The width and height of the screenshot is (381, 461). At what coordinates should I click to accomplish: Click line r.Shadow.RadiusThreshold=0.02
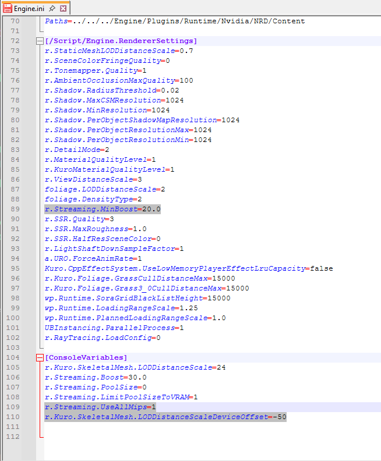(112, 90)
